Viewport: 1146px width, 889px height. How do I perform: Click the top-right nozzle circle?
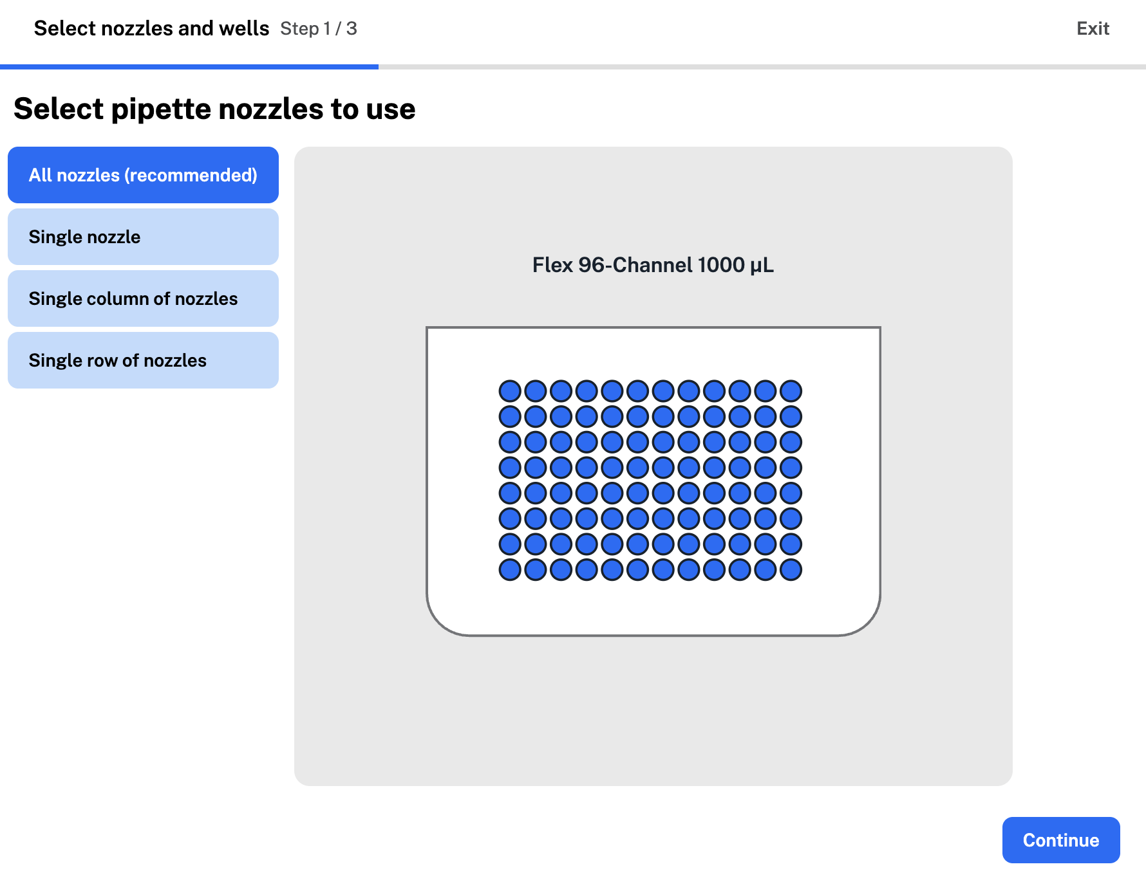pyautogui.click(x=791, y=390)
